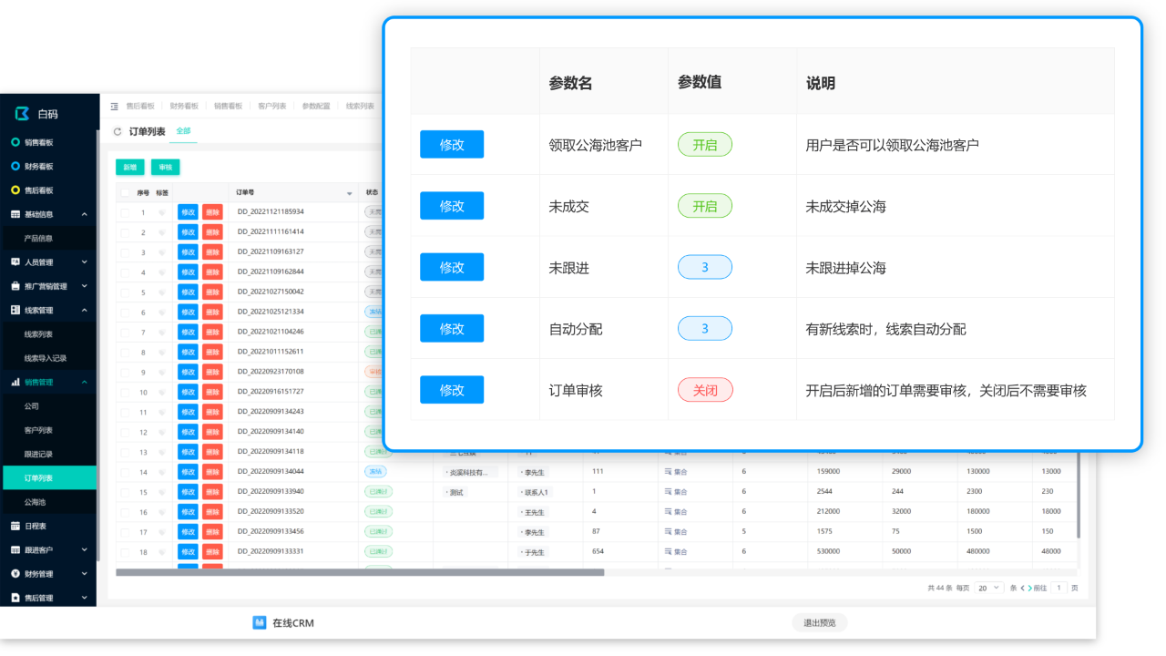Click the 在线CRM icon at bottom

pos(259,622)
